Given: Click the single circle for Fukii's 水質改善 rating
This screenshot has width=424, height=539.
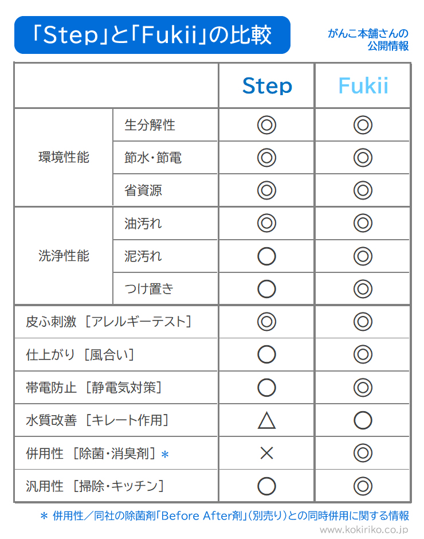Looking at the screenshot, I should click(363, 420).
